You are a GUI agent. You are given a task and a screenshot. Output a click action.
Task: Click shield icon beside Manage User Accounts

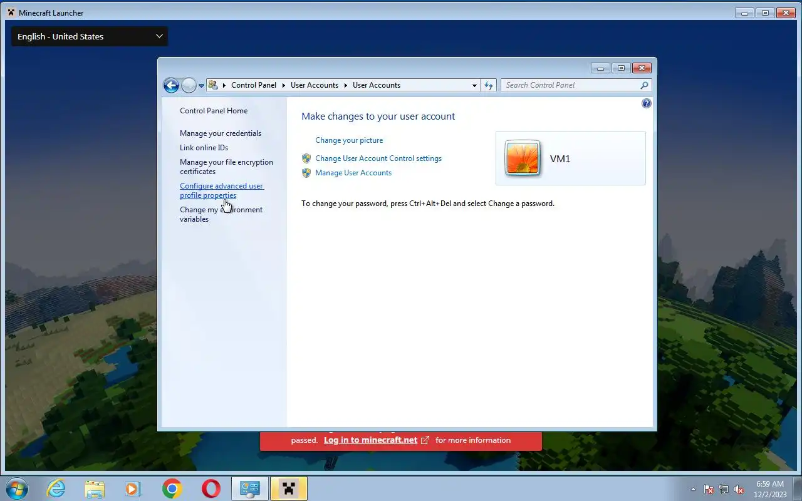click(306, 173)
